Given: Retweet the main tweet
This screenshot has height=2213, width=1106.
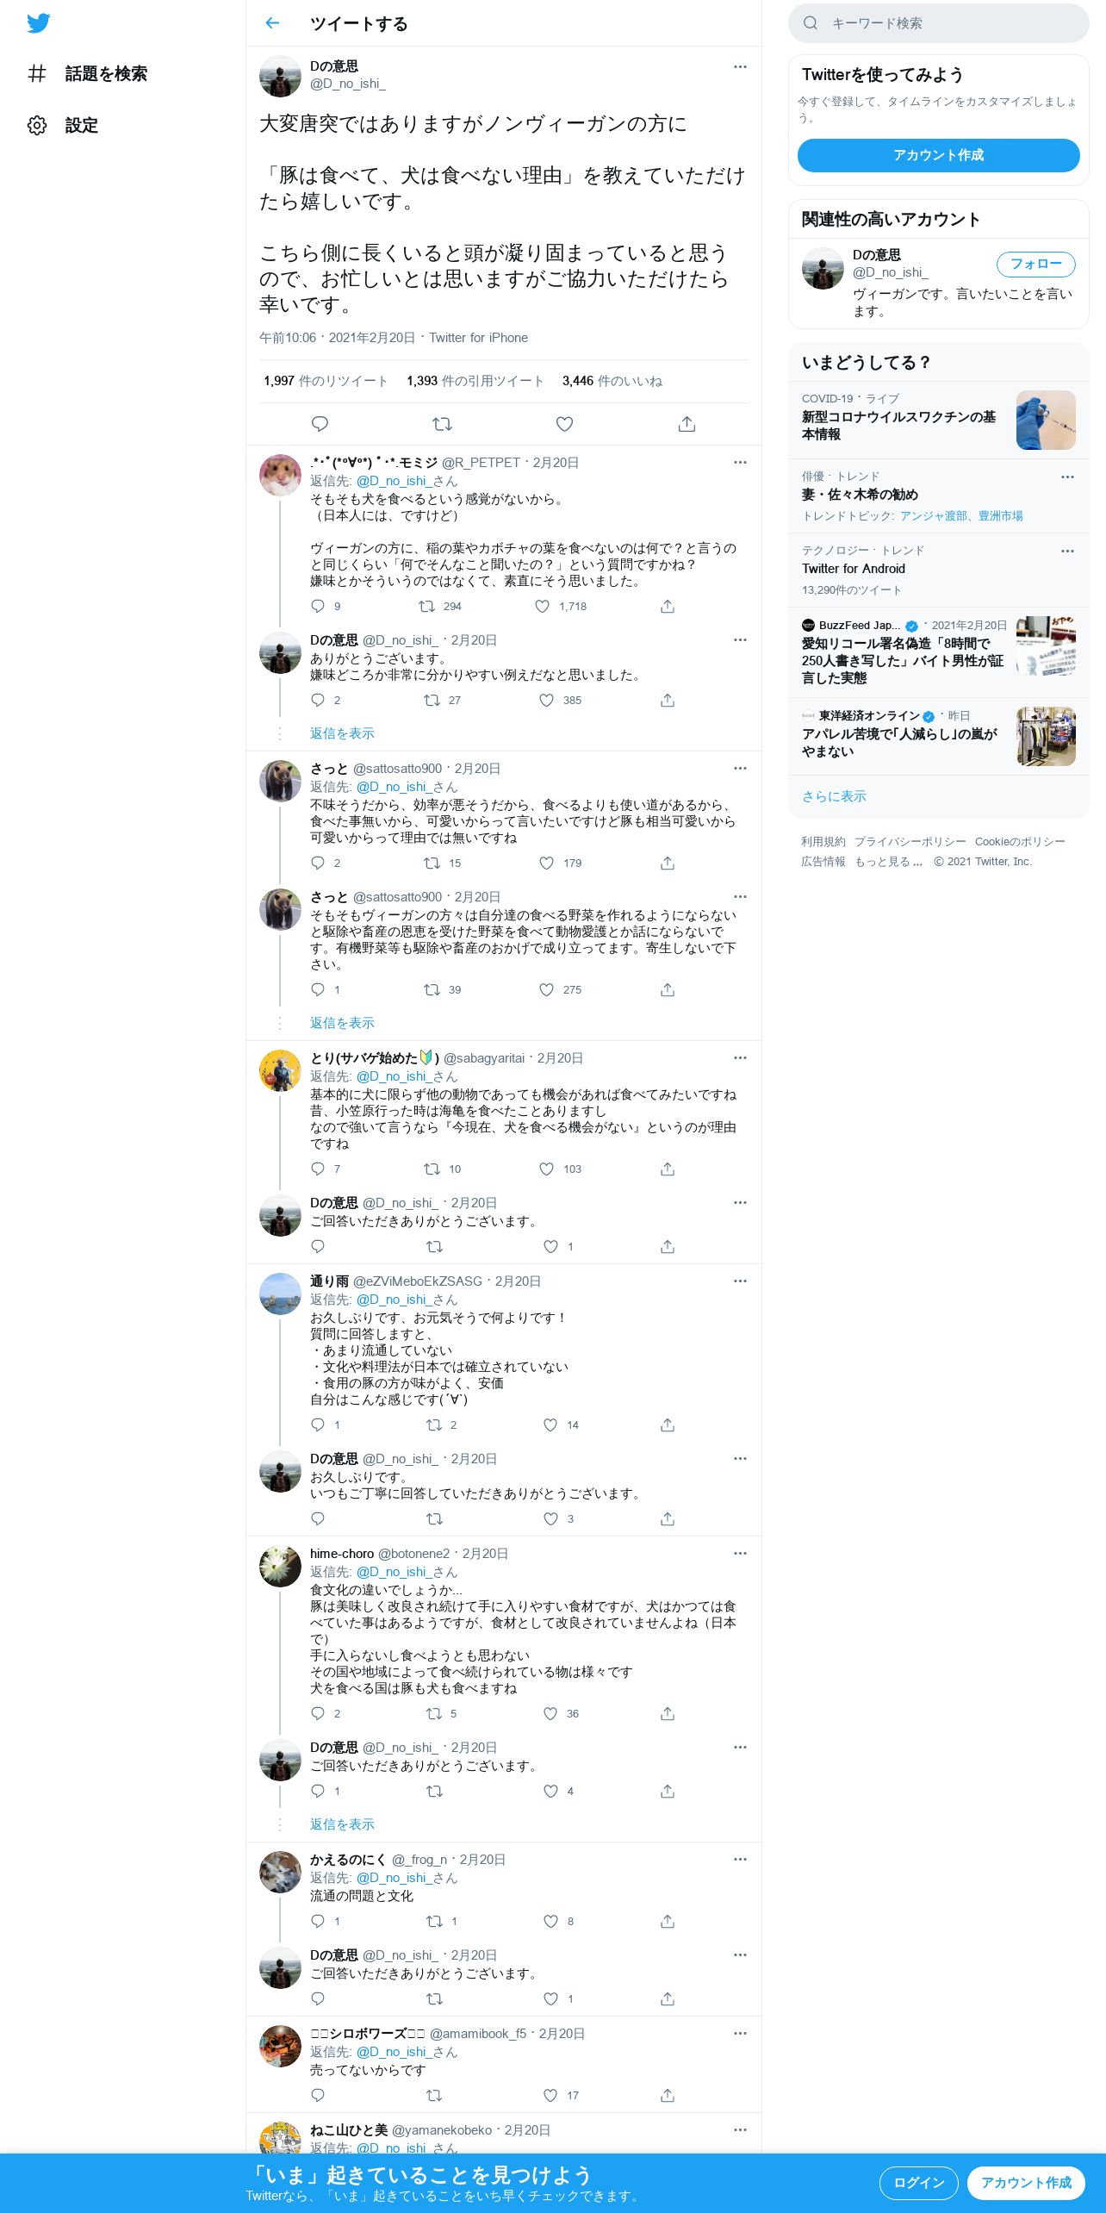Looking at the screenshot, I should pos(442,424).
